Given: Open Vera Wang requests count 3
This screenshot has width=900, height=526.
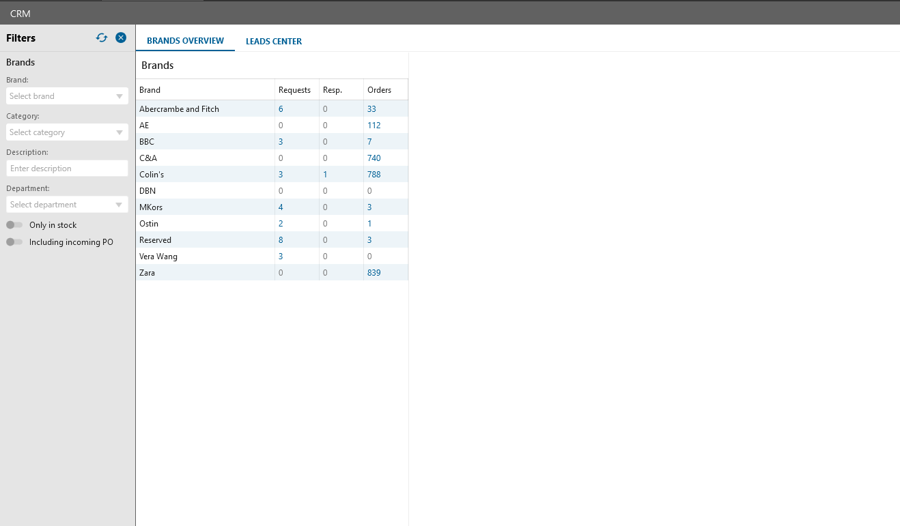Looking at the screenshot, I should point(281,257).
